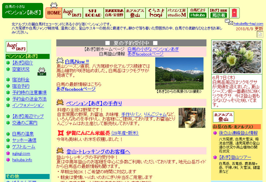Open the 白馬だより i-hakuba banner
266x182 pixels.
tap(198, 13)
